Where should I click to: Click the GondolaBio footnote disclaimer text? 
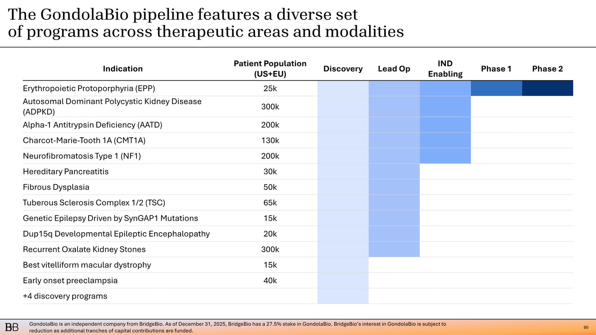coord(238,328)
